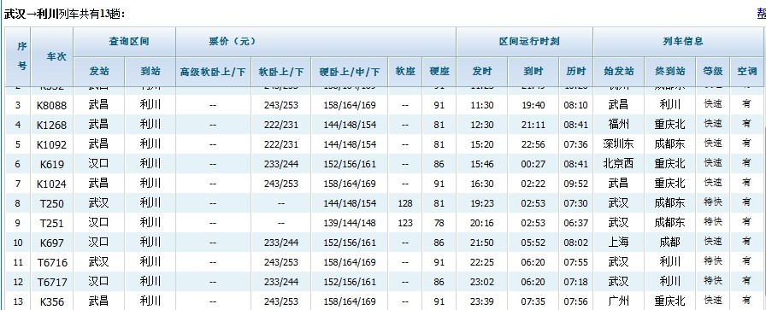This screenshot has width=766, height=310.
Task: Select origin 北京西 in K619 row
Action: click(619, 164)
